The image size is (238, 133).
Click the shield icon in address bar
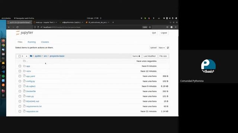pyautogui.click(x=35, y=27)
